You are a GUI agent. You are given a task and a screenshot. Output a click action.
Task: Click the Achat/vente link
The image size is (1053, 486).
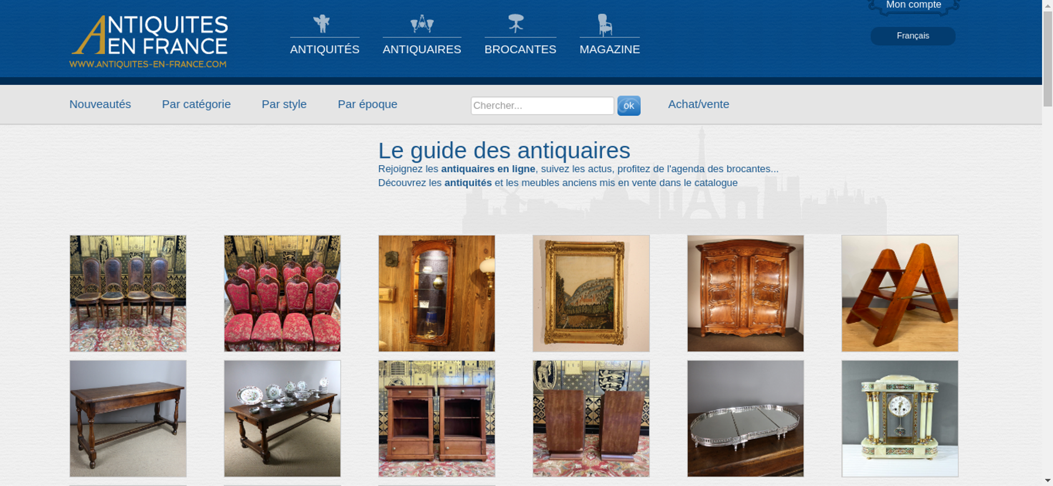click(699, 104)
